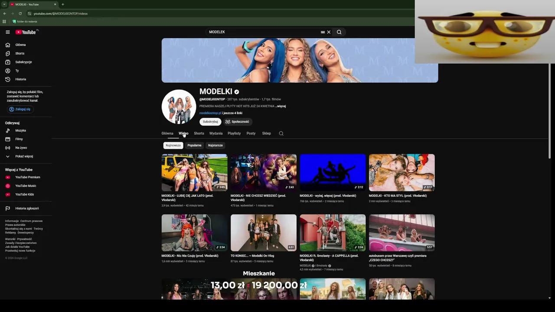The image size is (555, 312).
Task: Open a new browser tab
Action: [63, 4]
